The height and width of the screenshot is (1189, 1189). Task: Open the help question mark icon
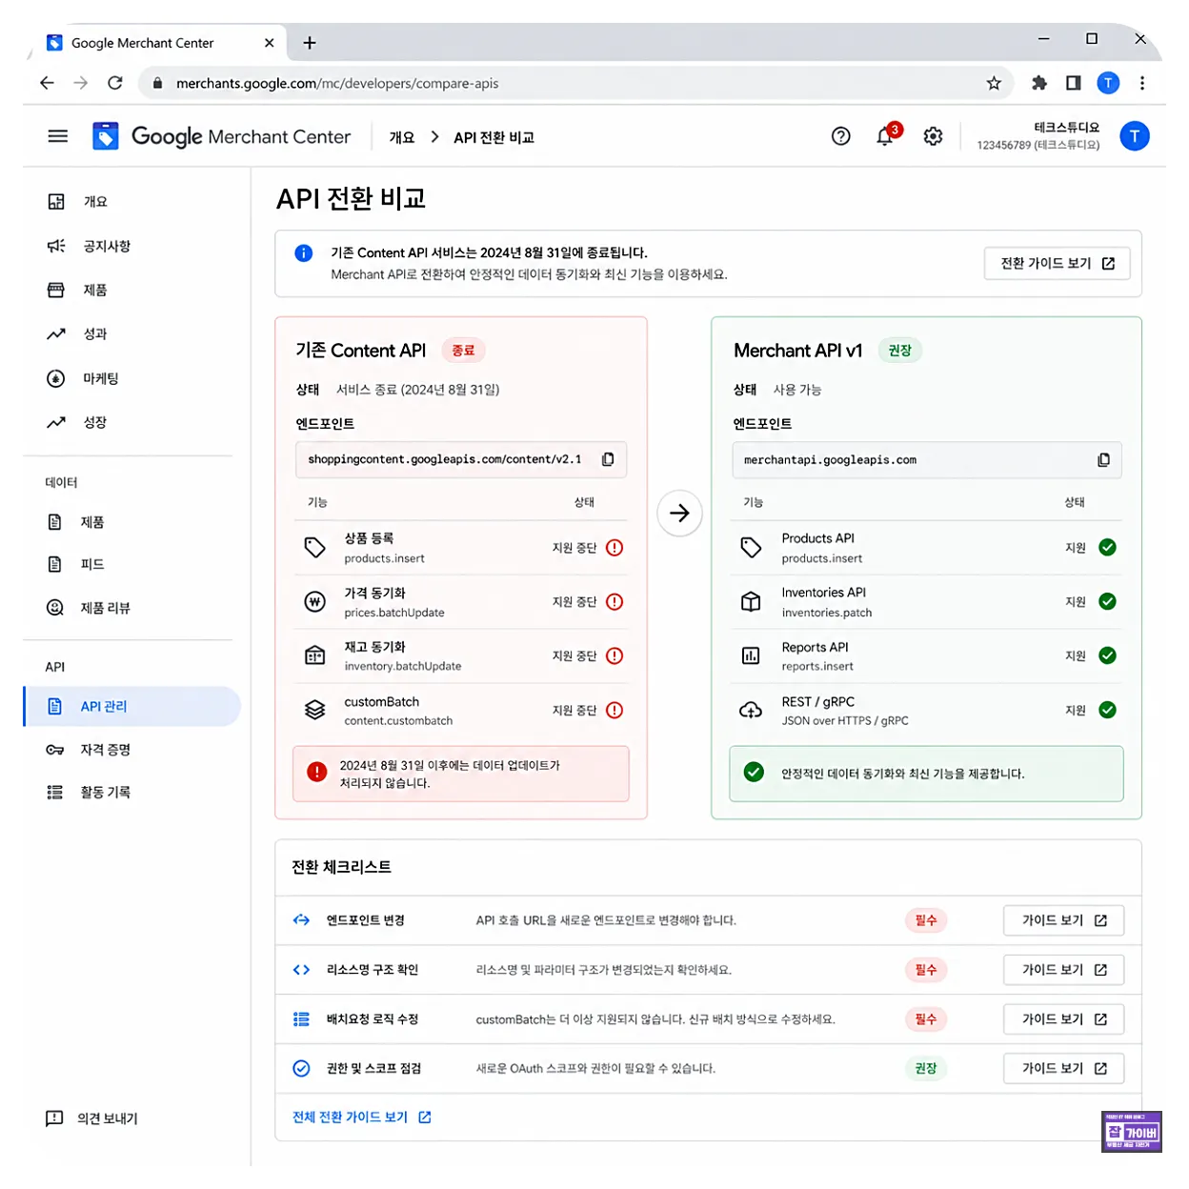click(x=840, y=136)
